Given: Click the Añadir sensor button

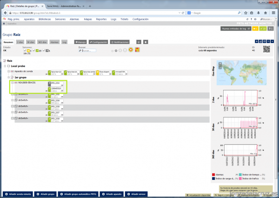Looking at the screenshot, I should (136, 194).
